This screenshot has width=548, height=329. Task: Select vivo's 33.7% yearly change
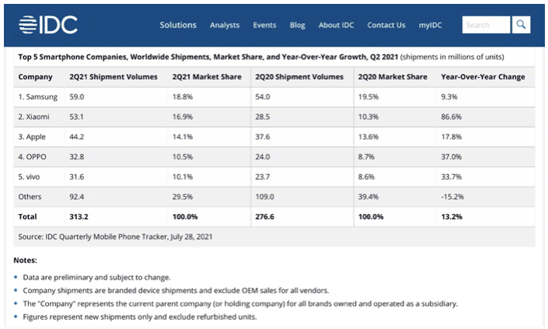tap(451, 177)
